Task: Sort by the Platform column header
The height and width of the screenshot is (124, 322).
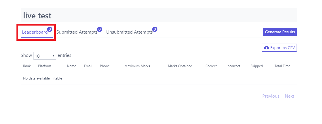Action: [x=44, y=66]
